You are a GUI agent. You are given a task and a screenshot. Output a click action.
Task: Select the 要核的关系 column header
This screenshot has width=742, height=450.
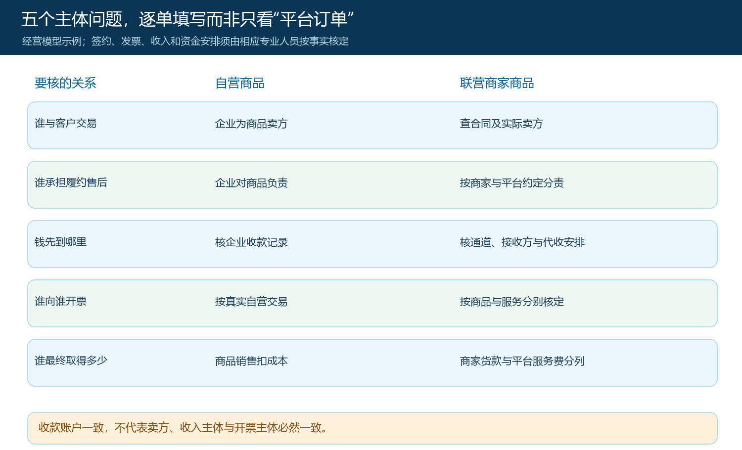click(x=65, y=83)
